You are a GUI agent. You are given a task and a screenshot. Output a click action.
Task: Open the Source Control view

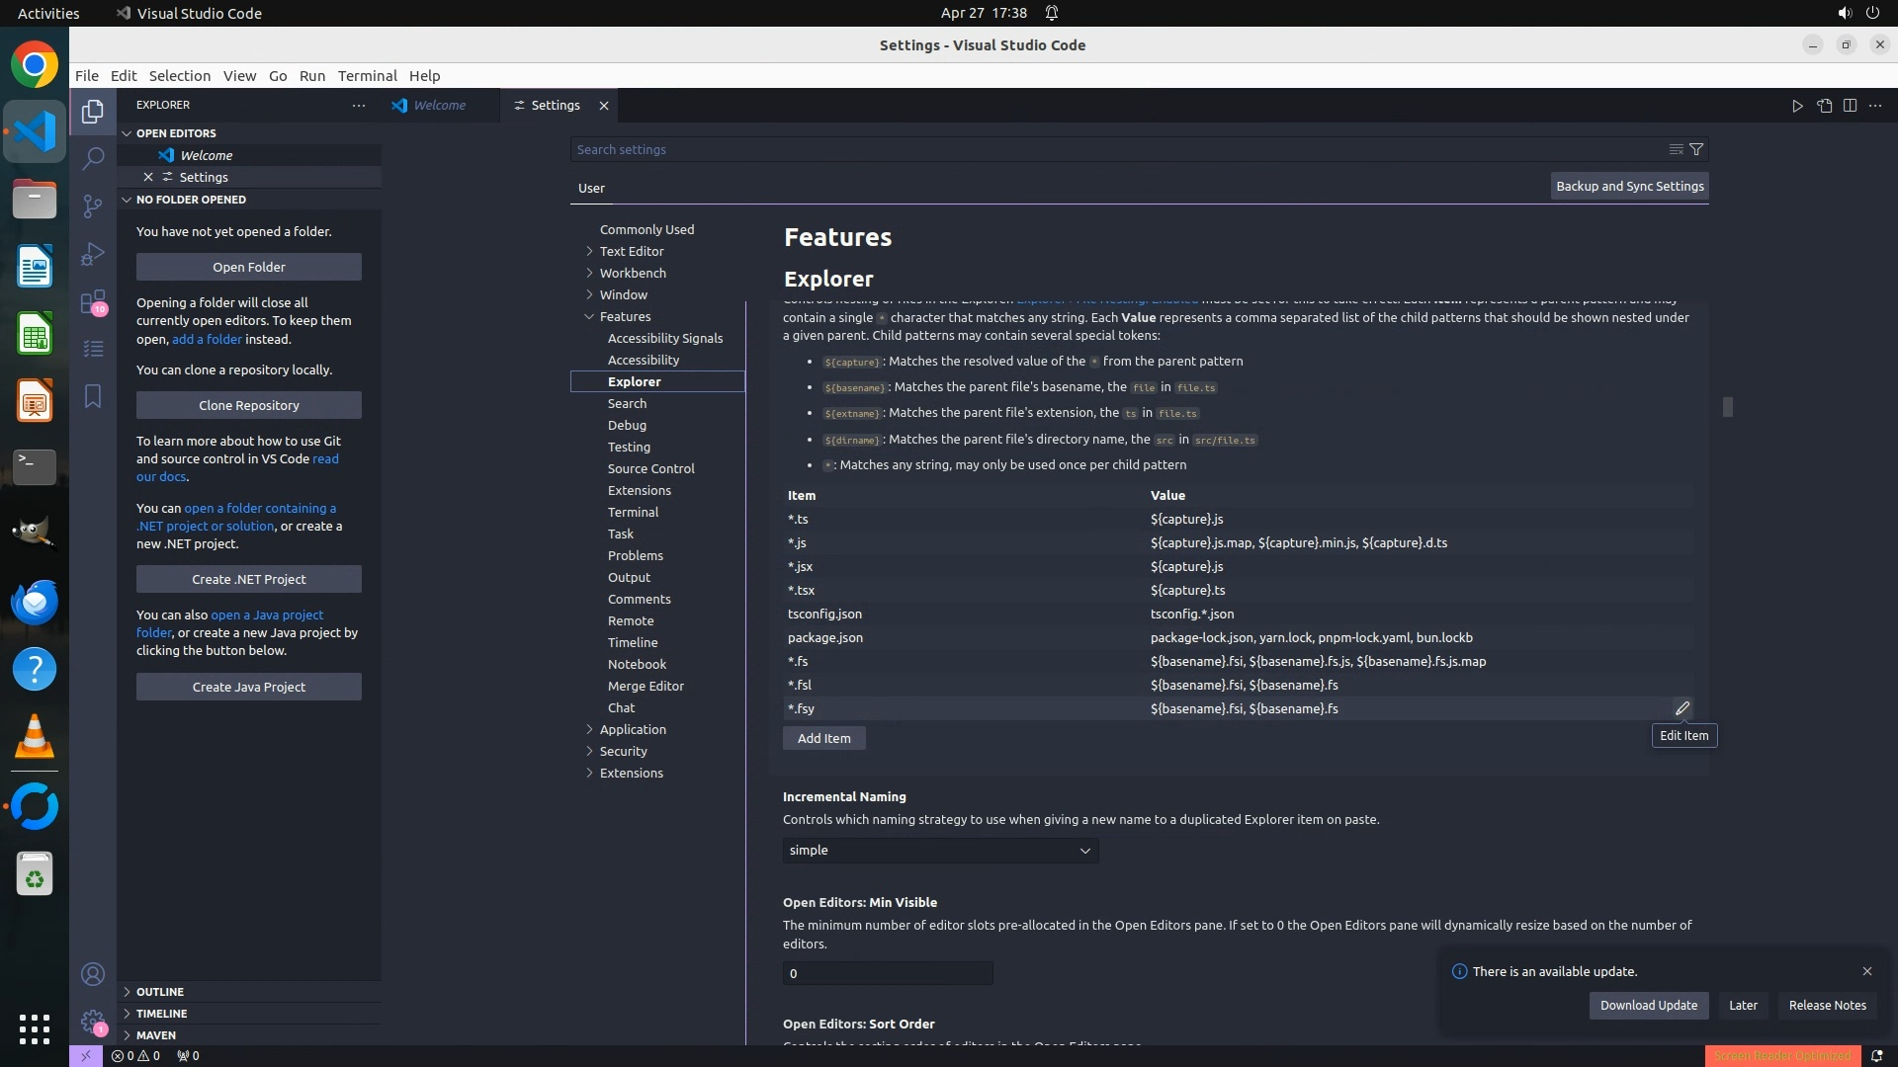[93, 205]
